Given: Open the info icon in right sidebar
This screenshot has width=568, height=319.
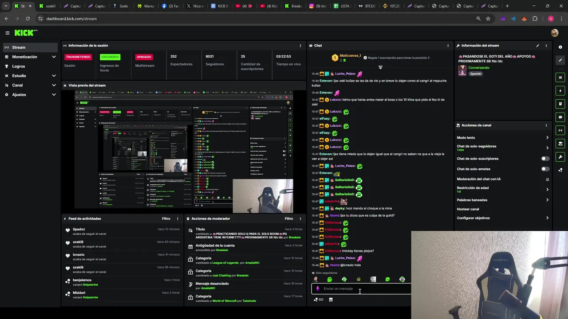Looking at the screenshot, I should pos(560,47).
